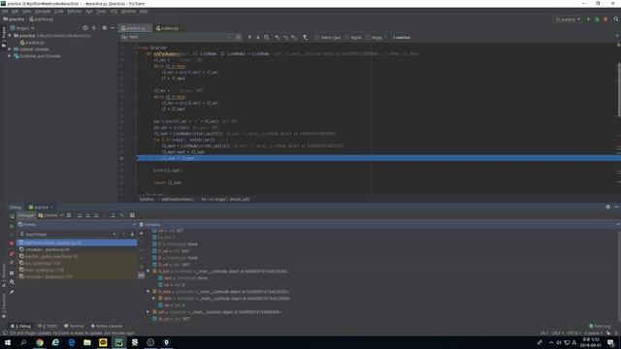Open Windows Start button
The height and width of the screenshot is (349, 621).
pos(8,342)
